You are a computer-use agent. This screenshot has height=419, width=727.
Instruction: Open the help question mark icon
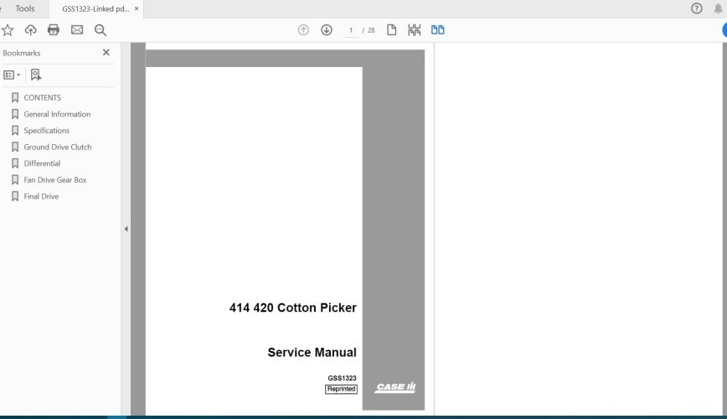697,8
